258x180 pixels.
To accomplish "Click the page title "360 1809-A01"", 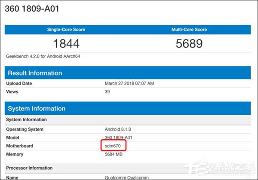I will 32,9.
